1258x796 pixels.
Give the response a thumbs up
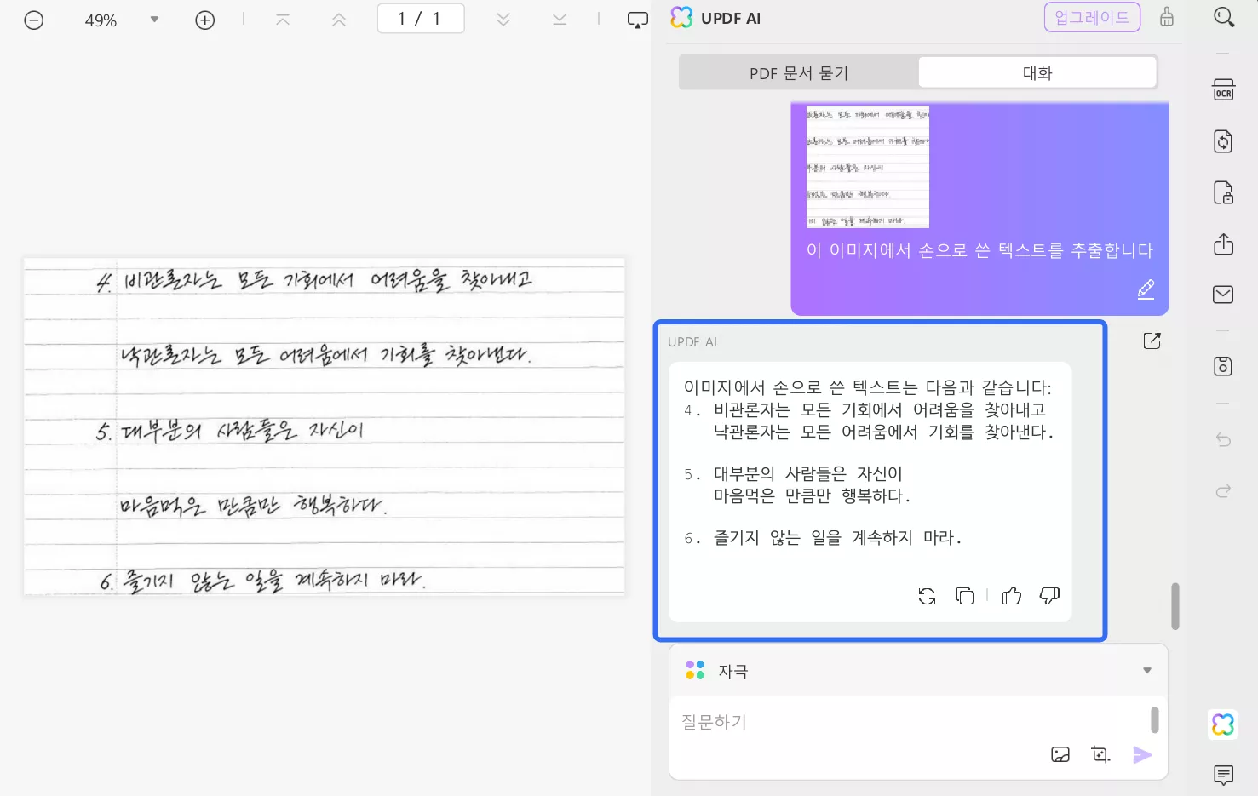1012,596
